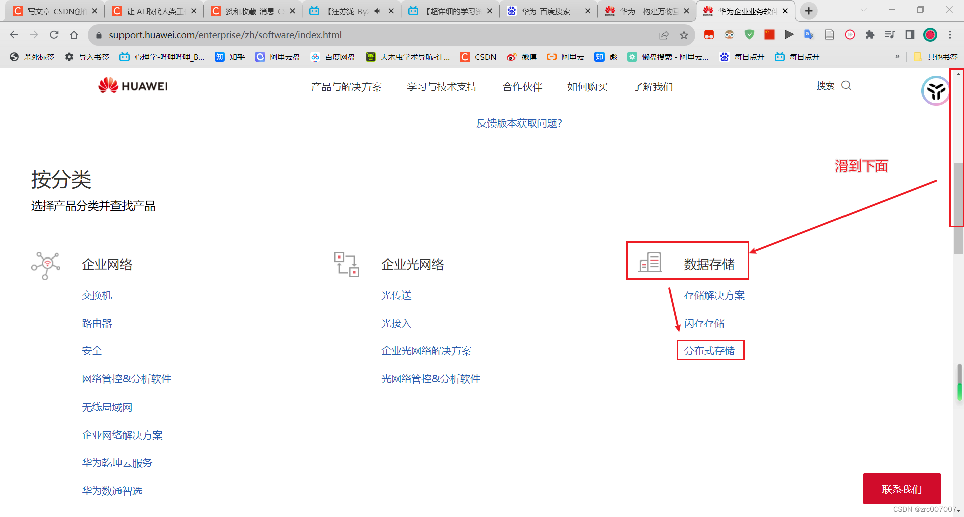Open the 网络管控&分析软件 link
964x517 pixels.
point(127,379)
